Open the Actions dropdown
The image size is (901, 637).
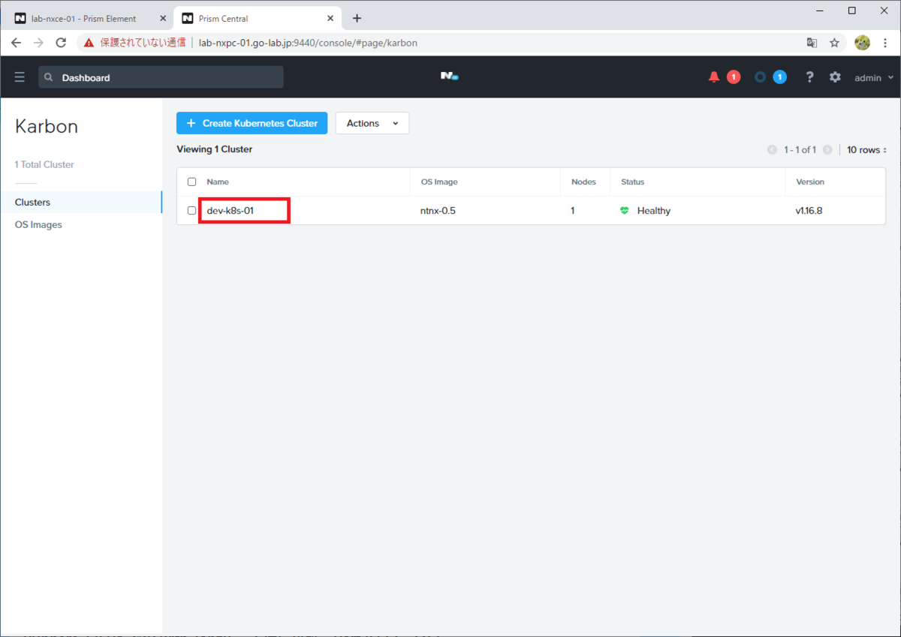(372, 123)
